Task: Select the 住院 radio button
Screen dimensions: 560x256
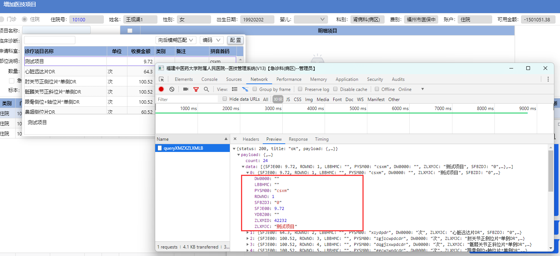Action: point(25,19)
